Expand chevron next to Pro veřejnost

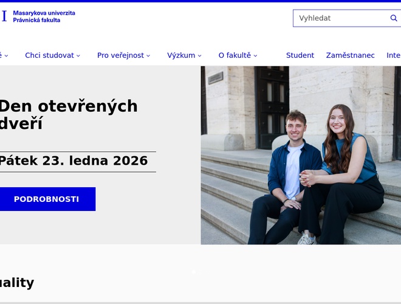[x=148, y=55]
